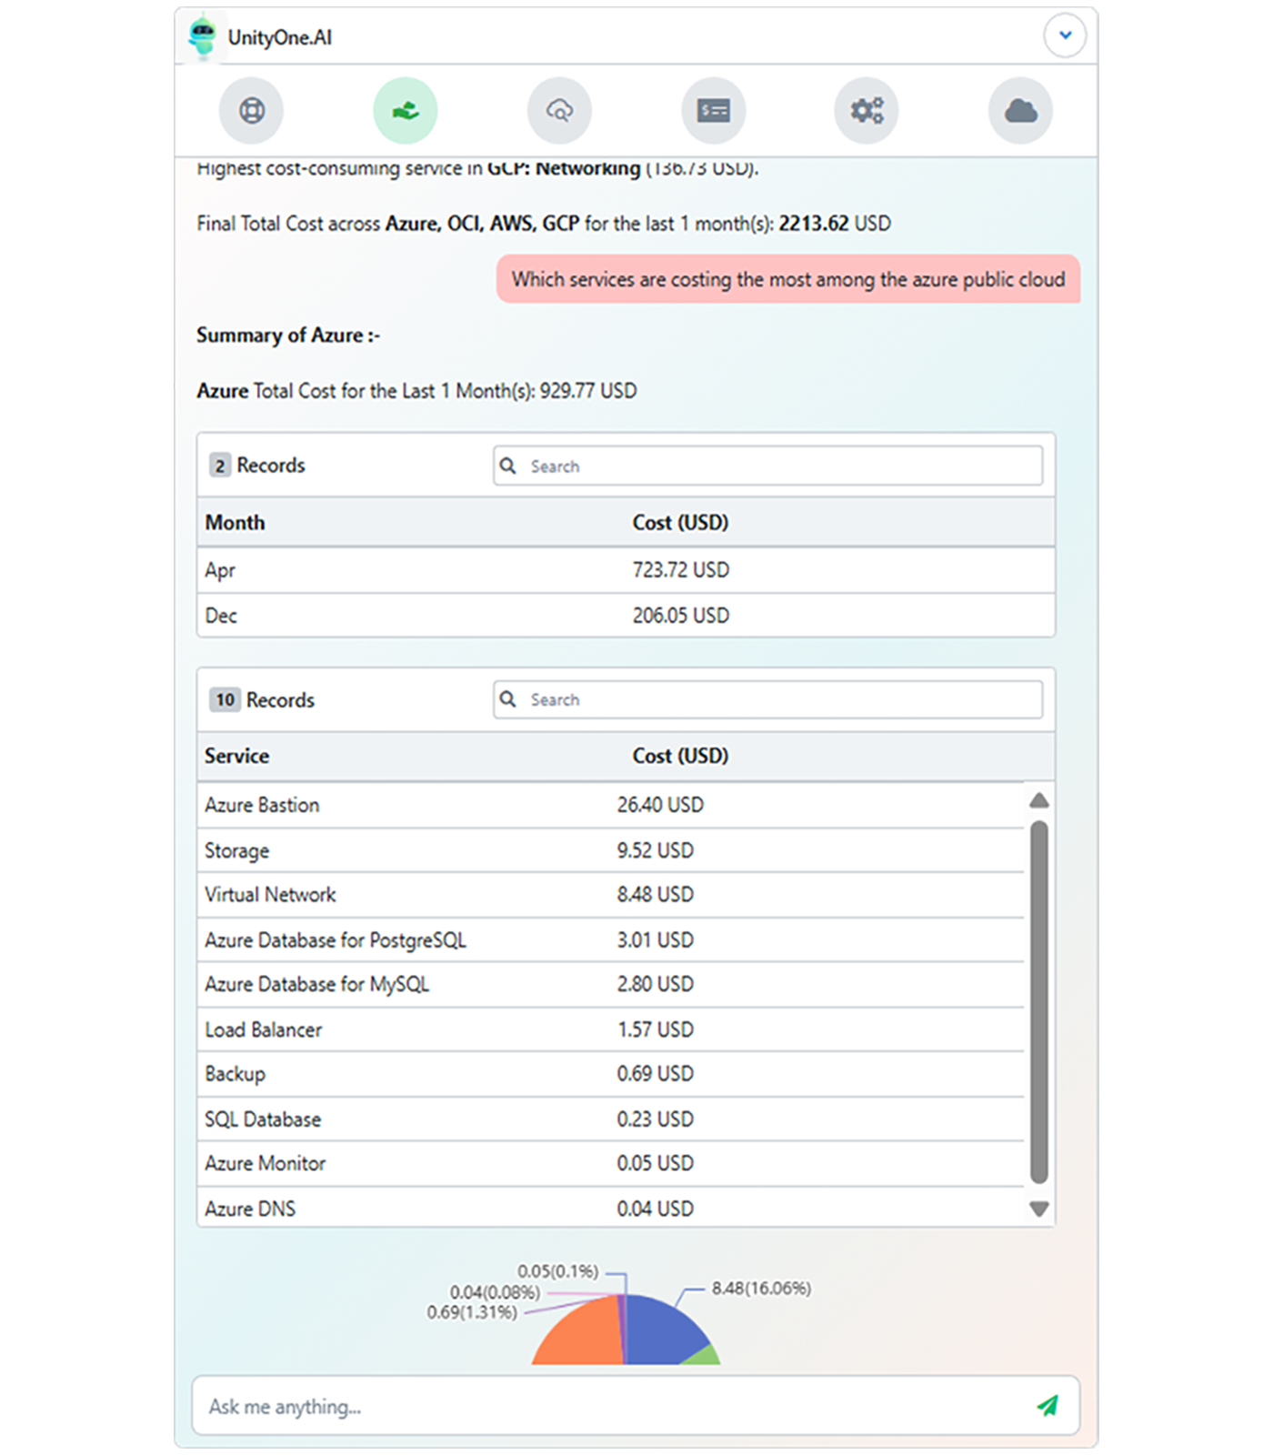The image size is (1273, 1455).
Task: Click the 0.04(0.08%) pie label
Action: [x=495, y=1292]
